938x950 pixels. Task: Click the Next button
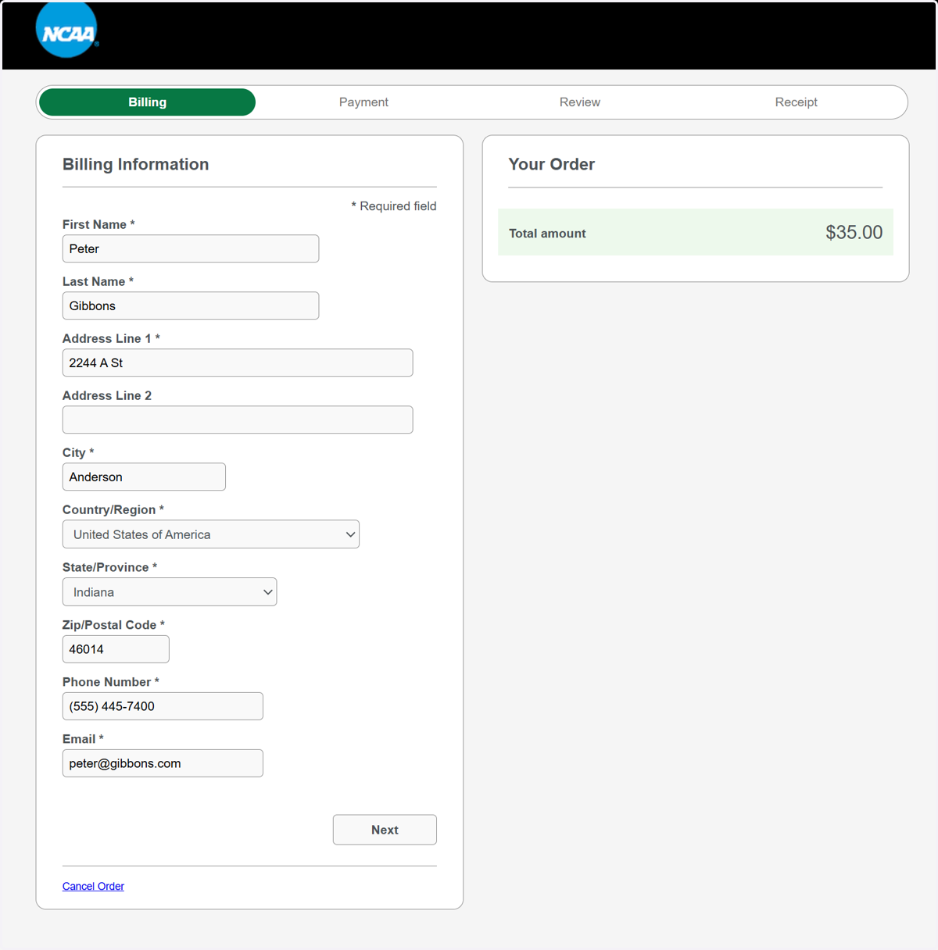(x=385, y=830)
